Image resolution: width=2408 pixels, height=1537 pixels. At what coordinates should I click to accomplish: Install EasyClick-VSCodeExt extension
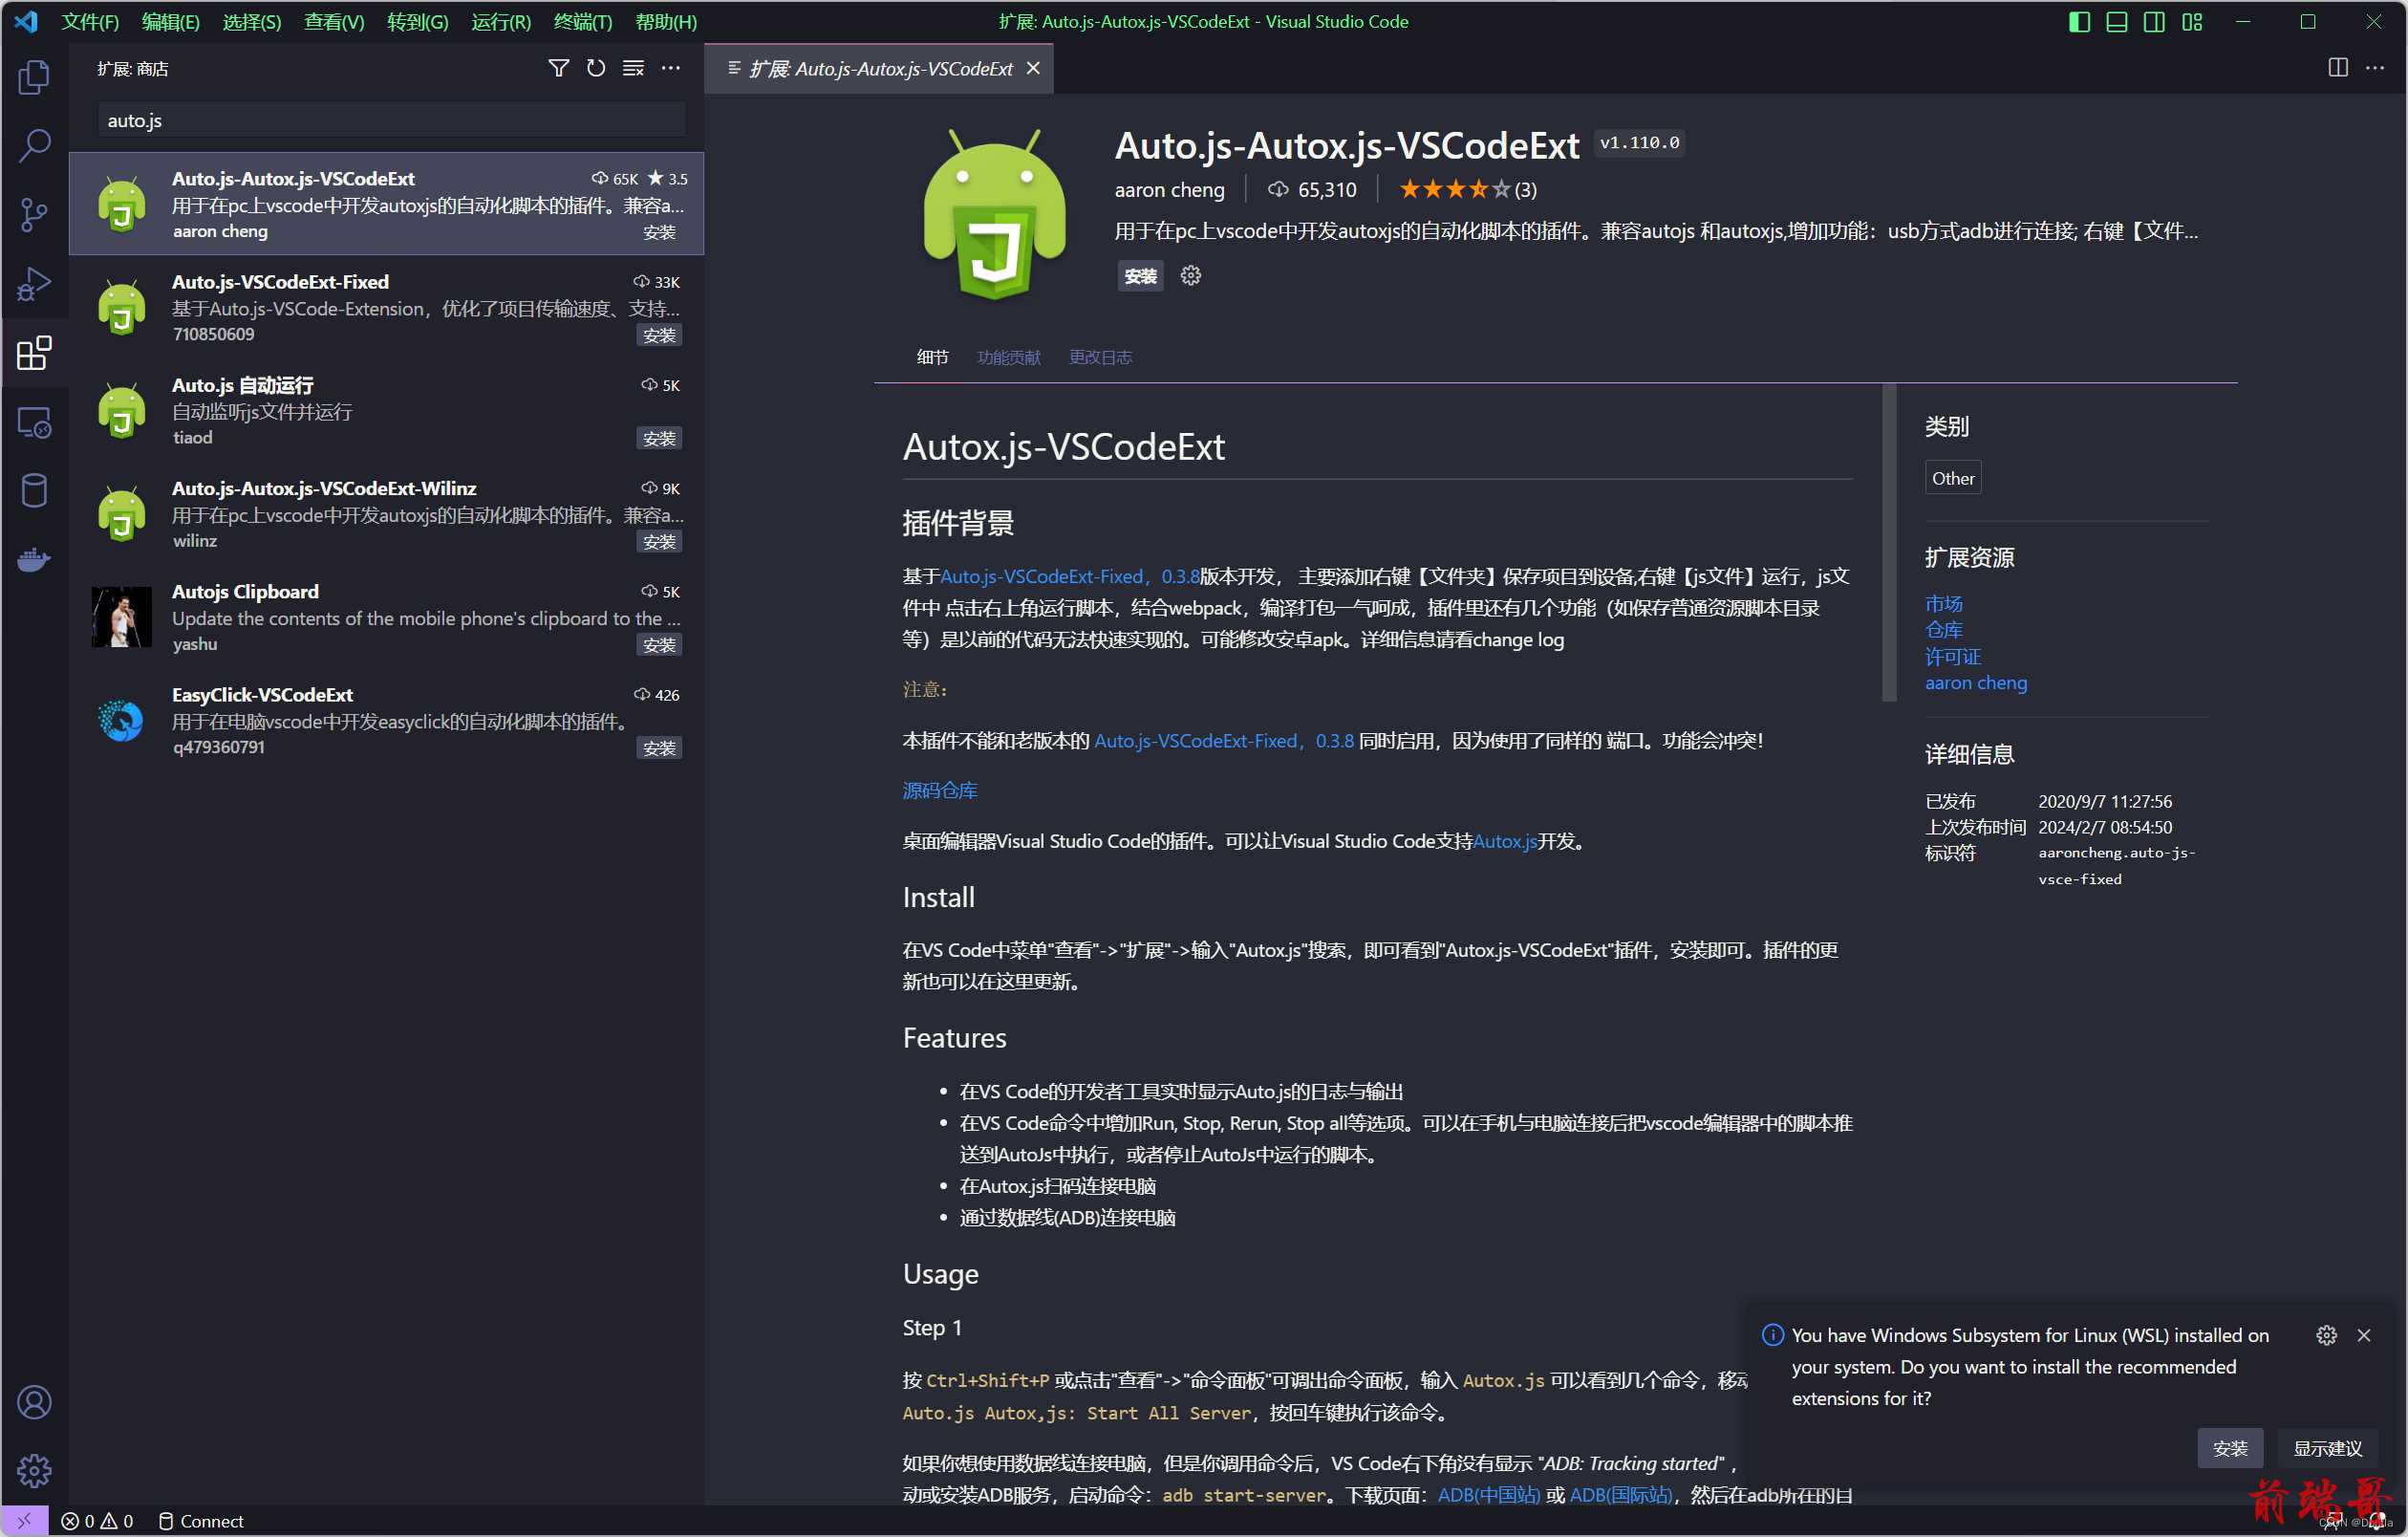point(659,748)
